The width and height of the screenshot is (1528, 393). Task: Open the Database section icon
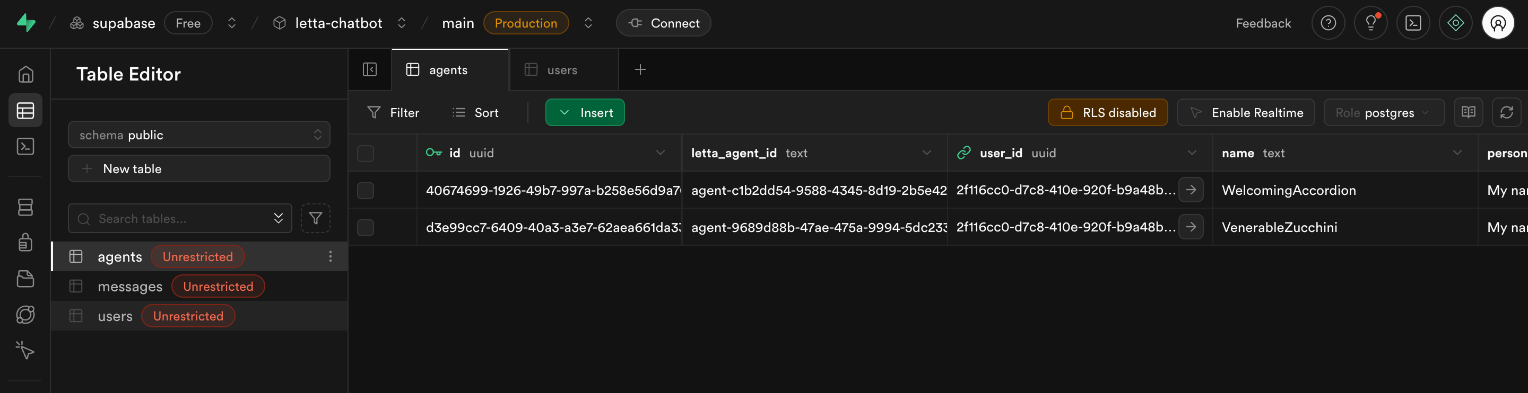[x=25, y=207]
